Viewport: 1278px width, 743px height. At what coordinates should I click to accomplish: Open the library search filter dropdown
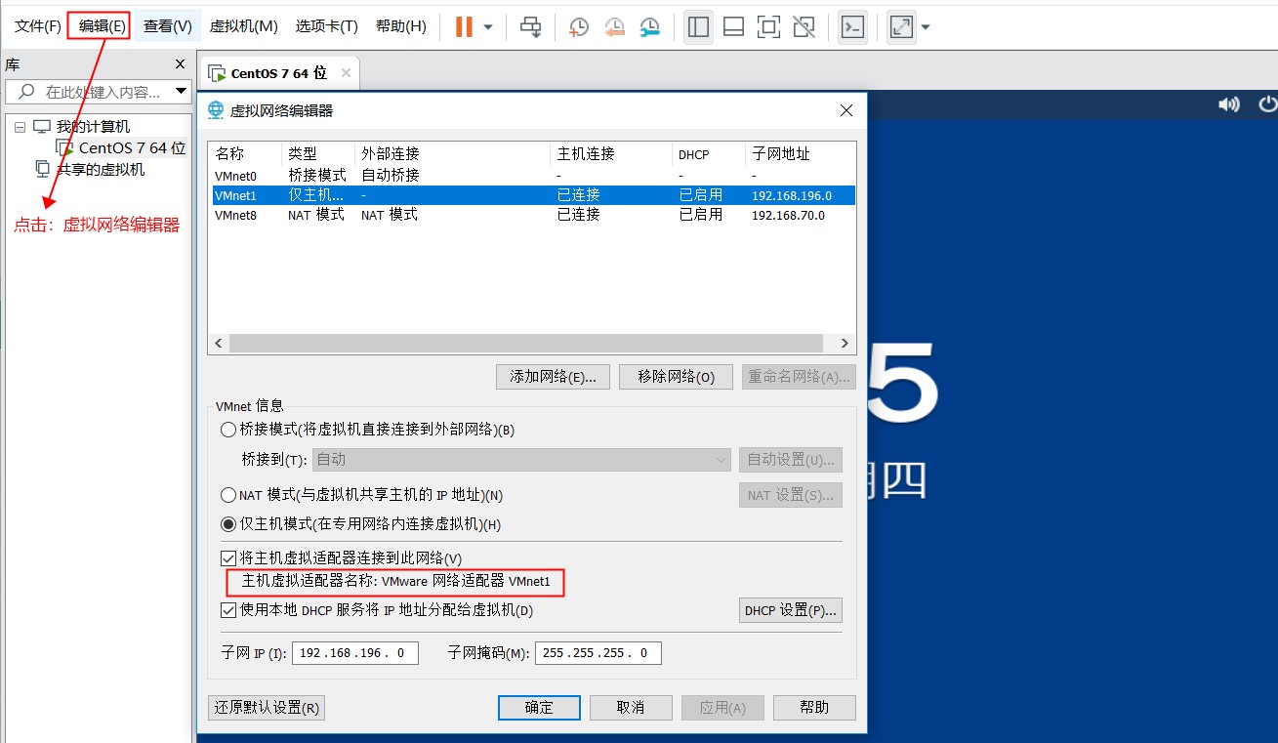coord(181,92)
